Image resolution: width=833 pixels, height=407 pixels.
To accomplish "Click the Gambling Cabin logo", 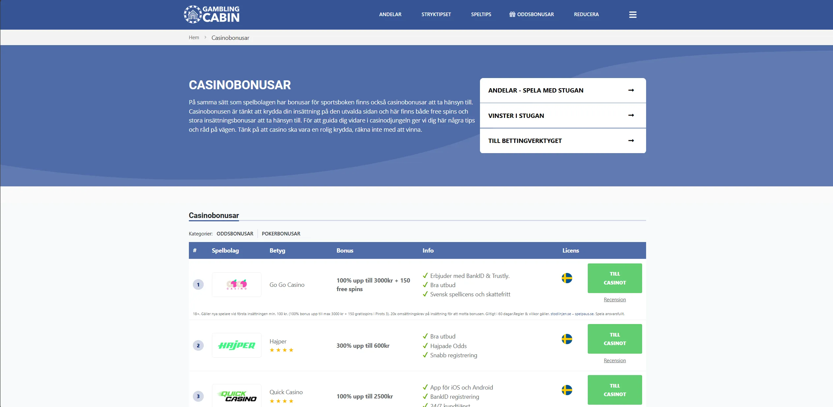I will tap(212, 14).
